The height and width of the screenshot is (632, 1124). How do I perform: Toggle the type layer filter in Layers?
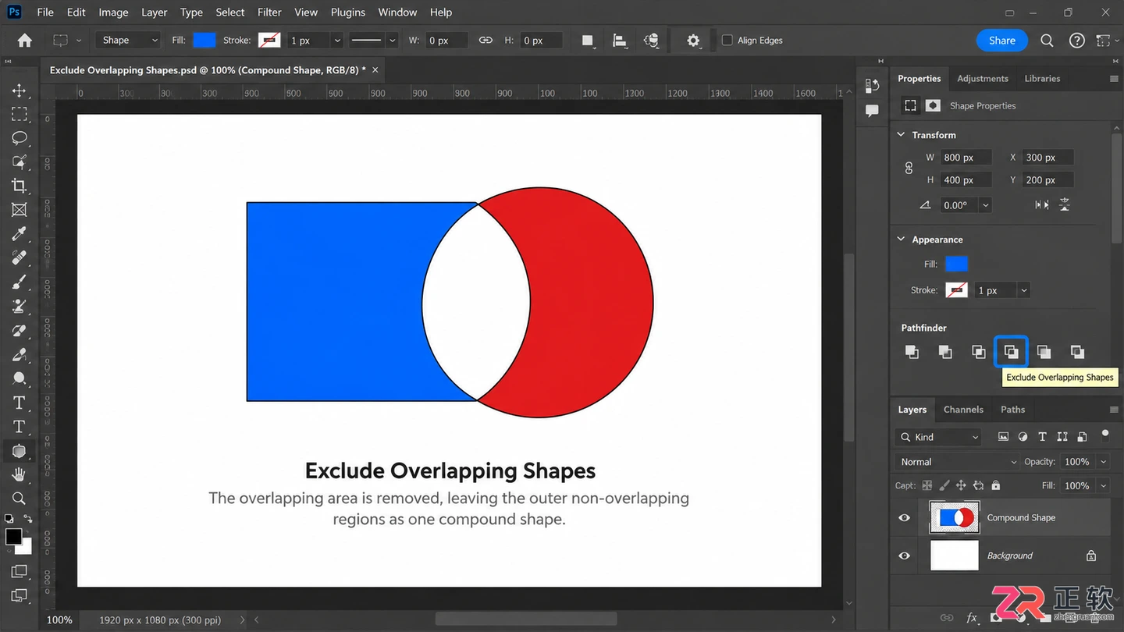point(1042,437)
